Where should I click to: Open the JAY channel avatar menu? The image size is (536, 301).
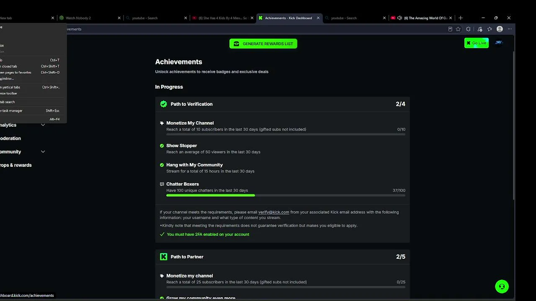point(498,43)
